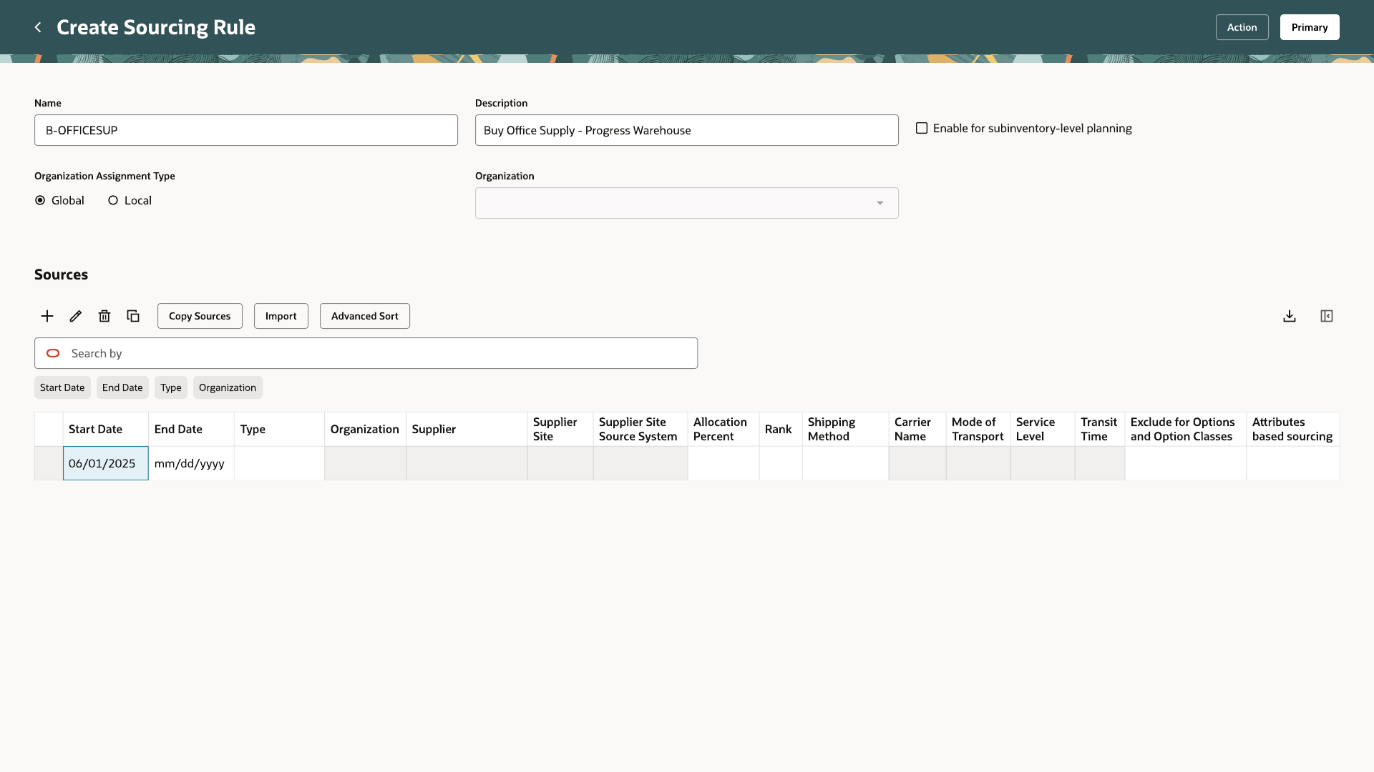The height and width of the screenshot is (772, 1374).
Task: Click the Transit Time column header
Action: [x=1100, y=429]
